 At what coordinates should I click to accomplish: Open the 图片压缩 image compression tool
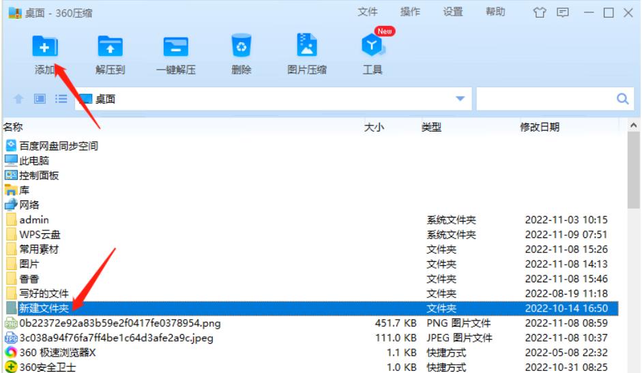tap(306, 47)
